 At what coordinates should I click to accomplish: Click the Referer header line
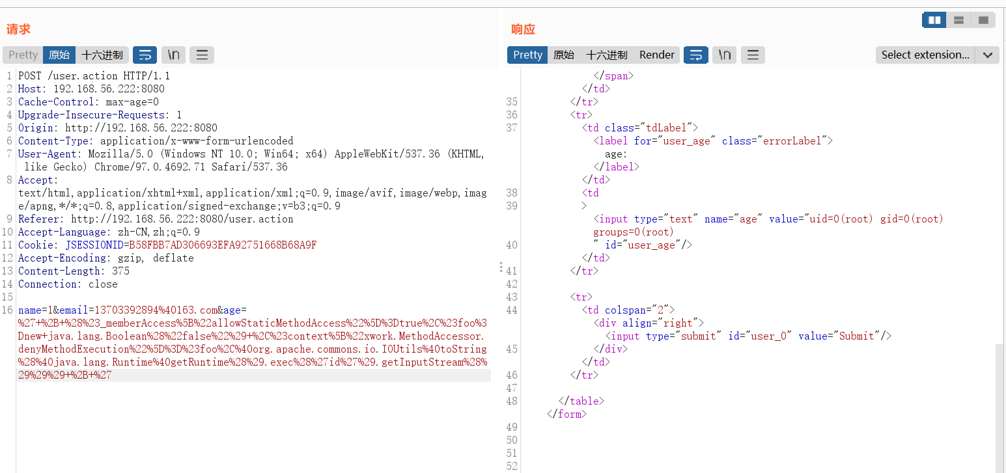156,219
